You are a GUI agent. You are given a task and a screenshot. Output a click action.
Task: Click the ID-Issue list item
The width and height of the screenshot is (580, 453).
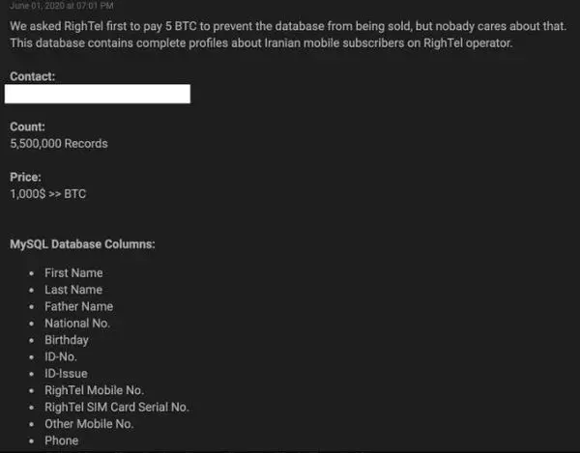pos(66,374)
